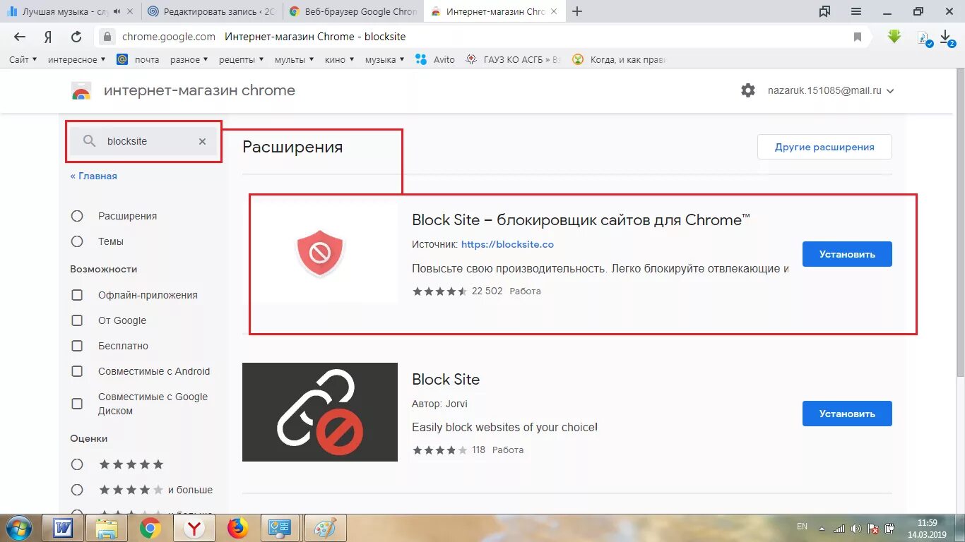Open the Yandex browser hamburger menu
This screenshot has width=965, height=542.
[x=856, y=11]
